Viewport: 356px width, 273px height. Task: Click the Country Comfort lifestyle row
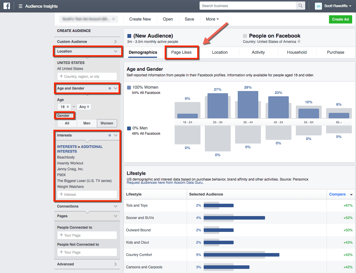point(239,255)
